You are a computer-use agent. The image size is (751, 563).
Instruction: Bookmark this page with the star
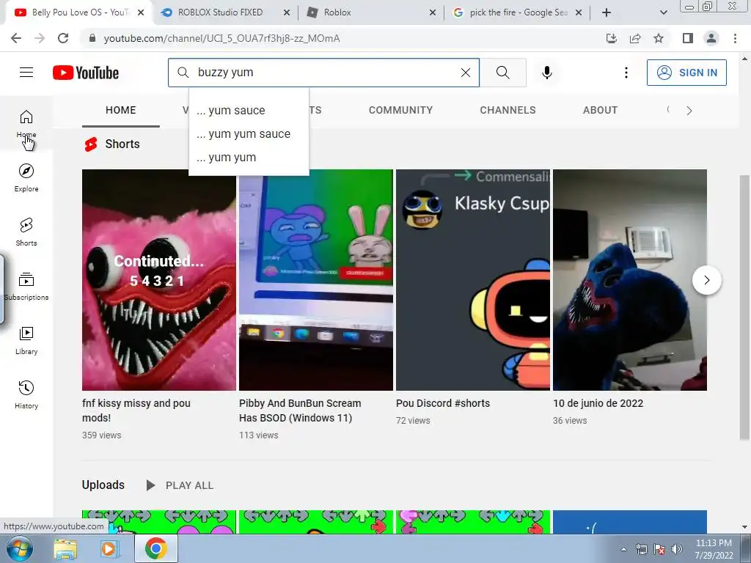pyautogui.click(x=659, y=38)
